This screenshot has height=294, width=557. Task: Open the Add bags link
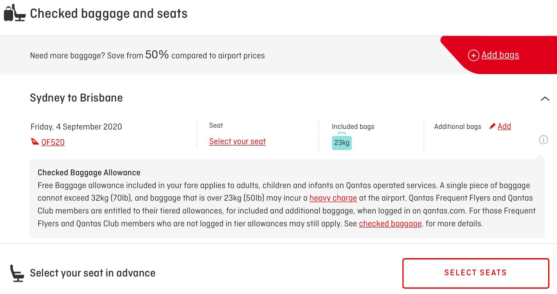click(x=500, y=55)
